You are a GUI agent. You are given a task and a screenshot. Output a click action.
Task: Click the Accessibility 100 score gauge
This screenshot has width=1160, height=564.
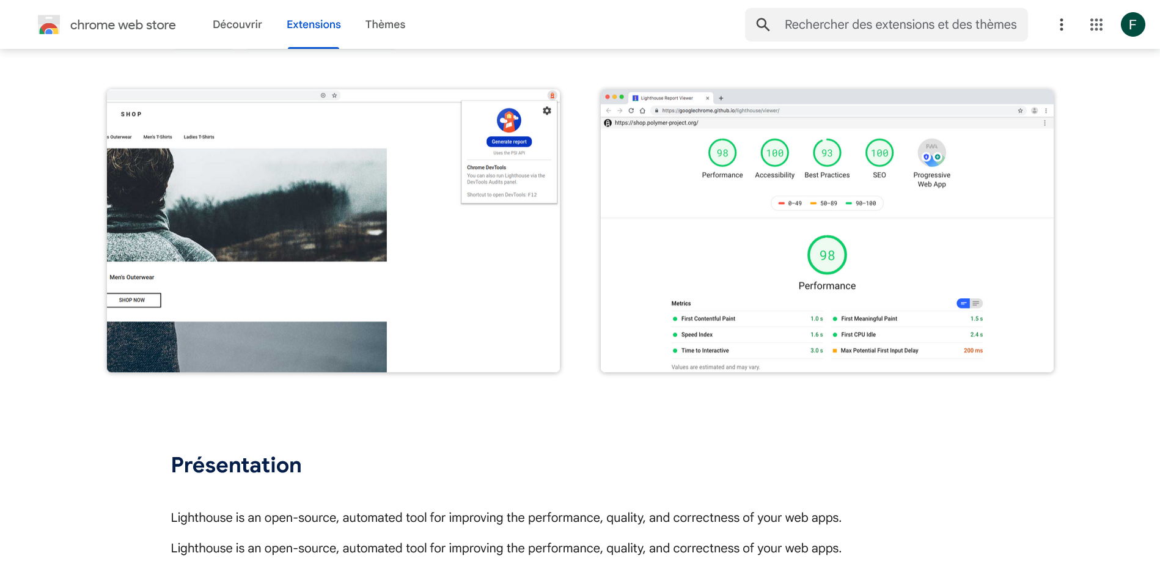coord(774,153)
